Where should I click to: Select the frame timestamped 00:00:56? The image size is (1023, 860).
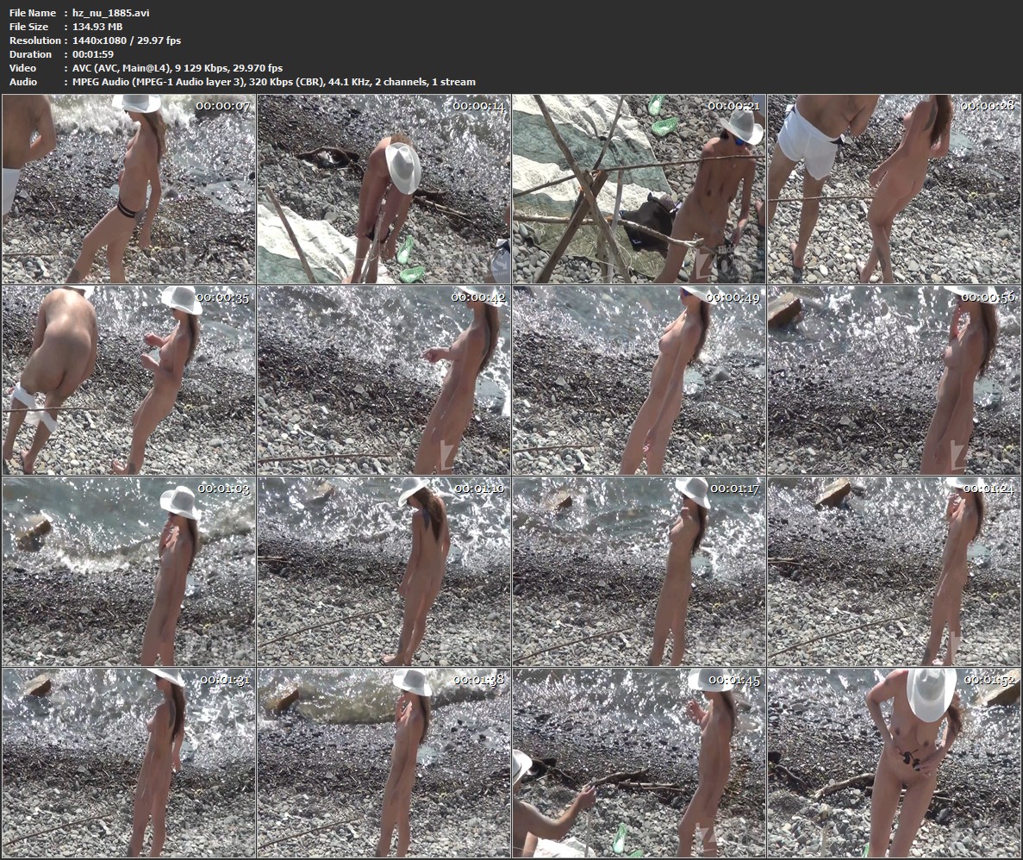pos(894,380)
